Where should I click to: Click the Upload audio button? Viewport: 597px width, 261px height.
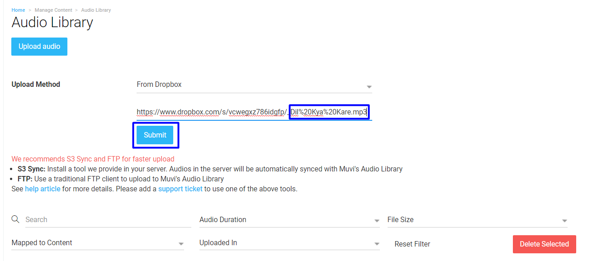[39, 47]
